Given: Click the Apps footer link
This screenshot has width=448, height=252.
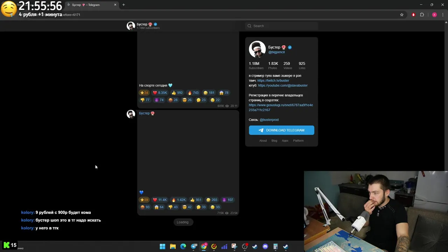Looking at the screenshot, I should coord(285,141).
